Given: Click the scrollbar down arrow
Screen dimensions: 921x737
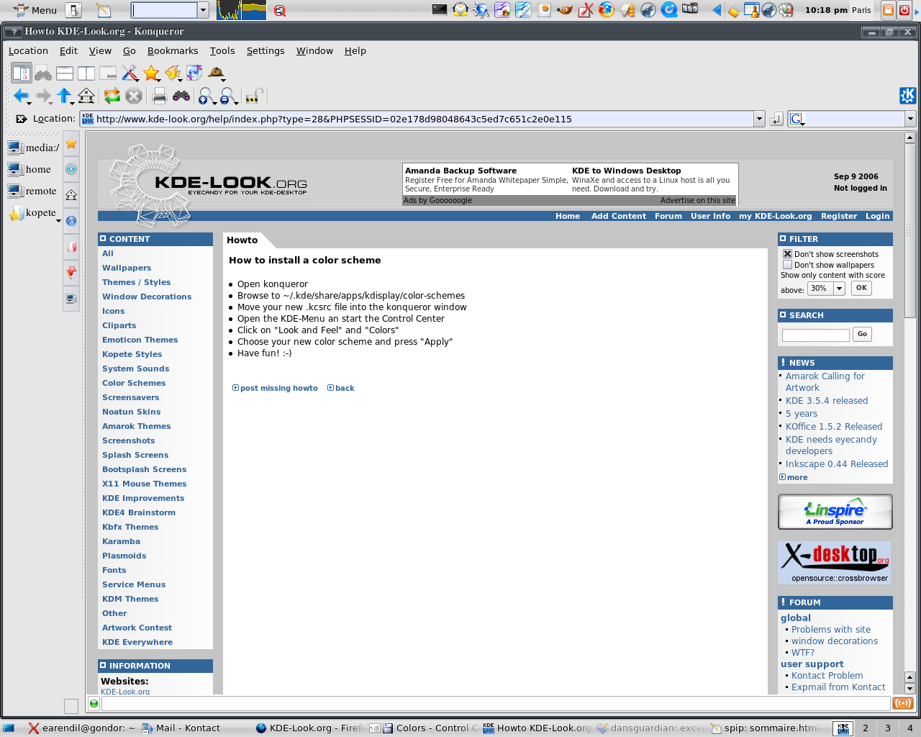Looking at the screenshot, I should [x=909, y=689].
